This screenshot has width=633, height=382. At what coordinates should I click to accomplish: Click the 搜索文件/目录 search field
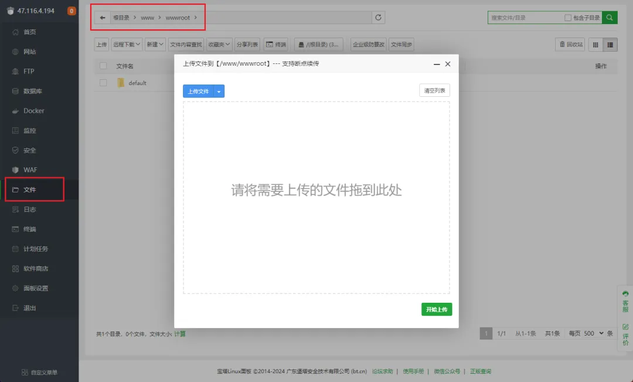525,18
